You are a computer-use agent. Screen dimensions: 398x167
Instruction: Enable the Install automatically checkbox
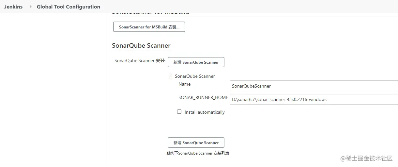pyautogui.click(x=179, y=112)
